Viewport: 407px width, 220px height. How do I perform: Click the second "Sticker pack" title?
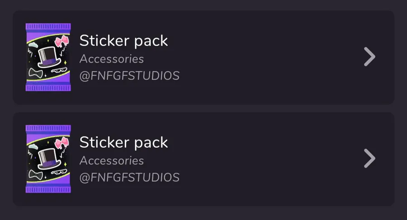click(x=123, y=142)
